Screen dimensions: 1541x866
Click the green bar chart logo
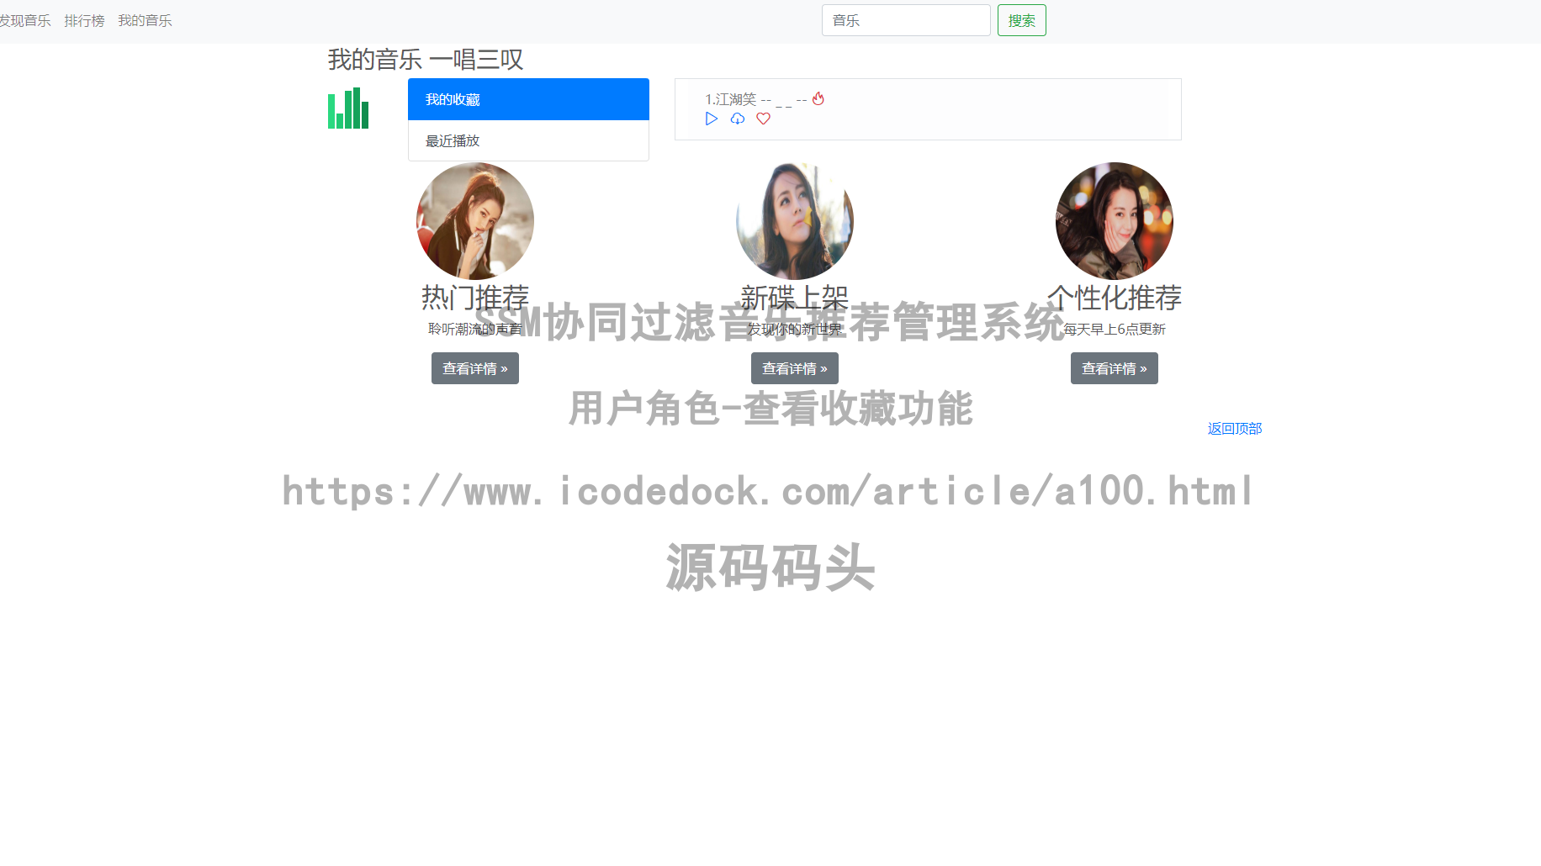(348, 108)
